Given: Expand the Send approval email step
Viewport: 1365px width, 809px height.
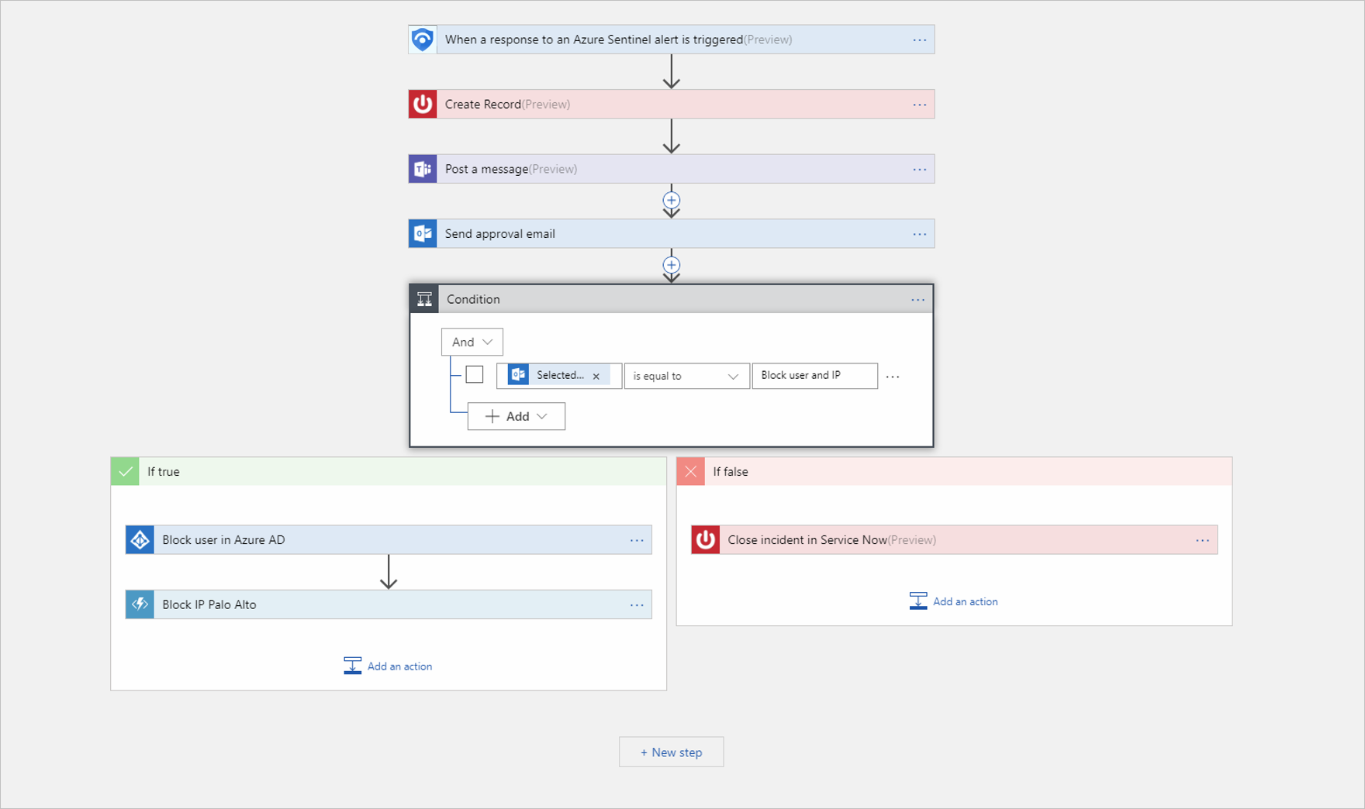Looking at the screenshot, I should (672, 233).
